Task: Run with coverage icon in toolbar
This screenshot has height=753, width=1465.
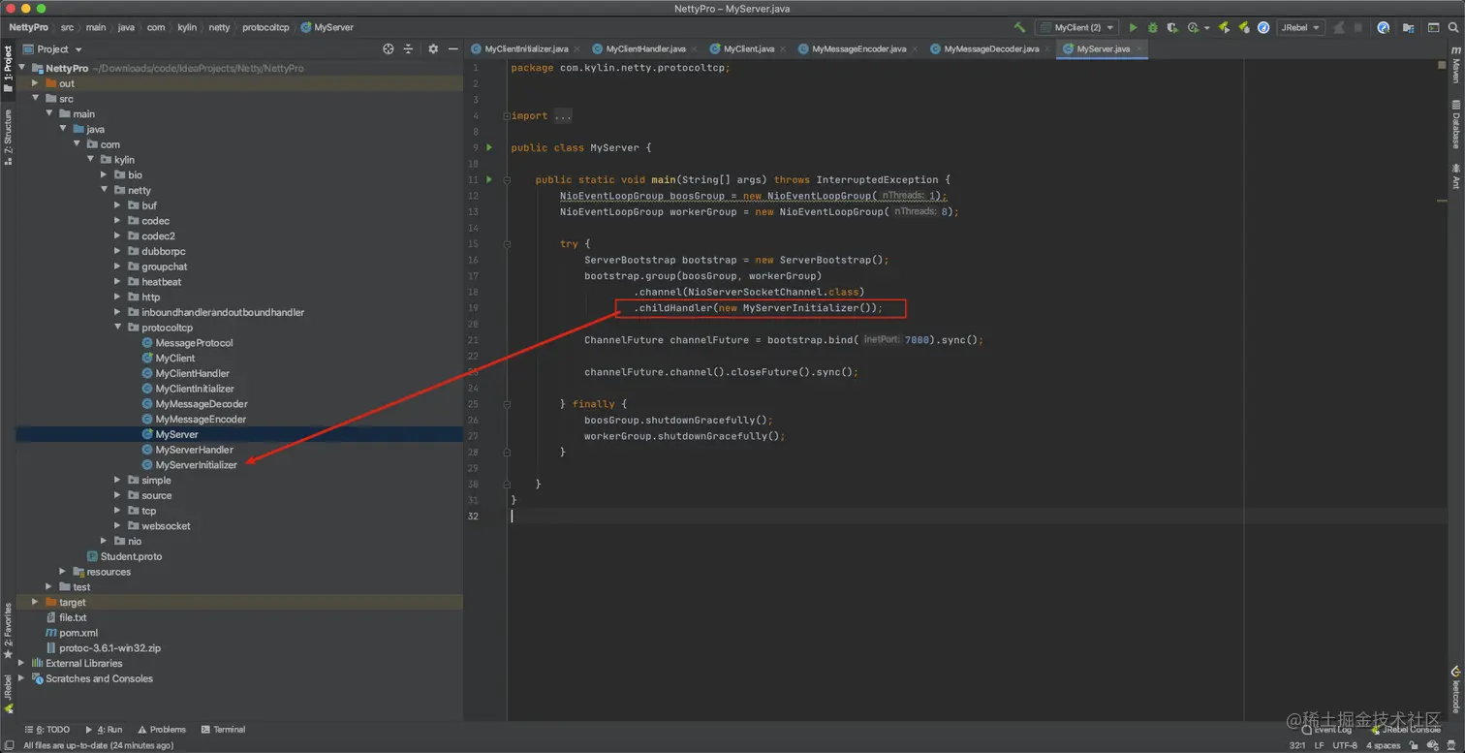Action: (x=1172, y=27)
